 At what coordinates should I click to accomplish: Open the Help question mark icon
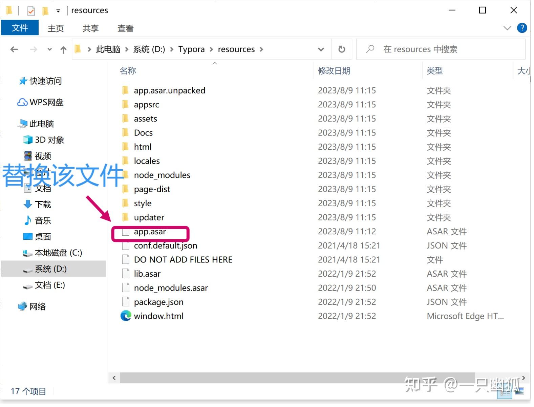[522, 28]
